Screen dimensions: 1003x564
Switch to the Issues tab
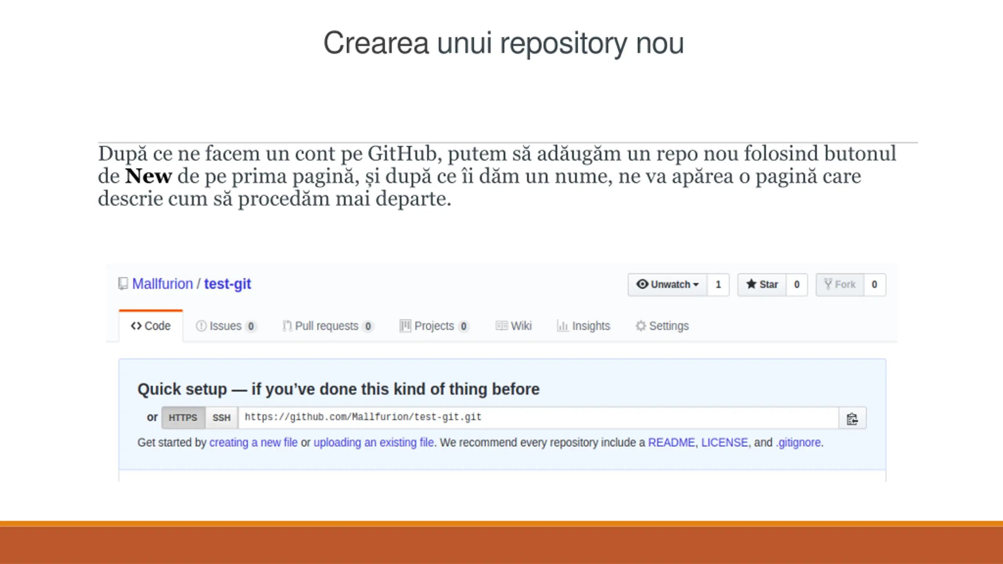click(x=226, y=326)
